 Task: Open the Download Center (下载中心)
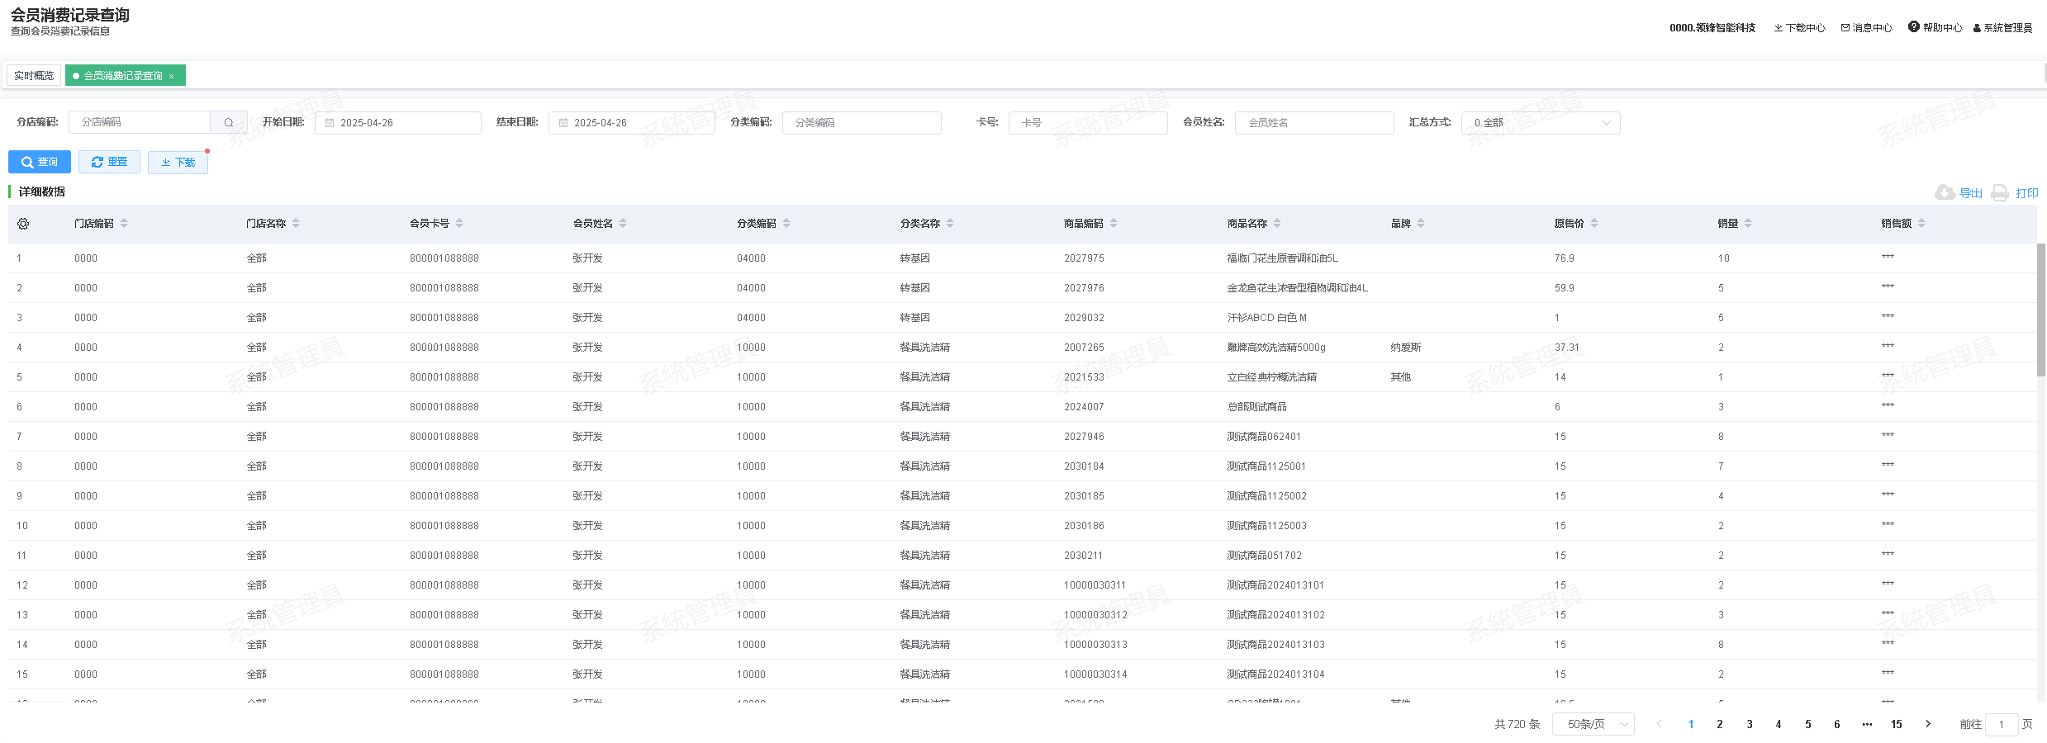(x=1799, y=27)
